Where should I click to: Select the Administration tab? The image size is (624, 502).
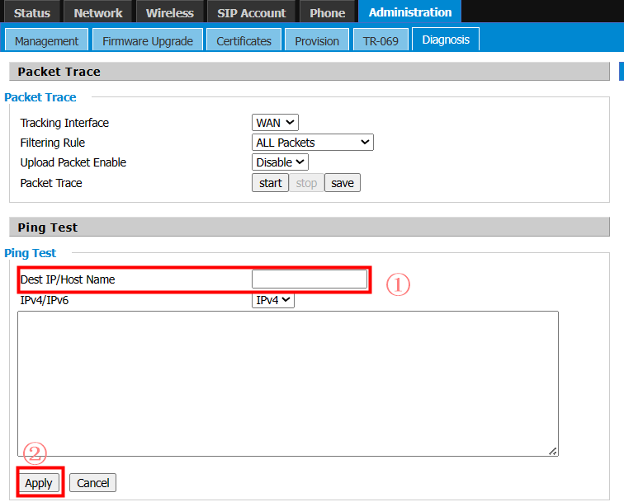tap(410, 12)
